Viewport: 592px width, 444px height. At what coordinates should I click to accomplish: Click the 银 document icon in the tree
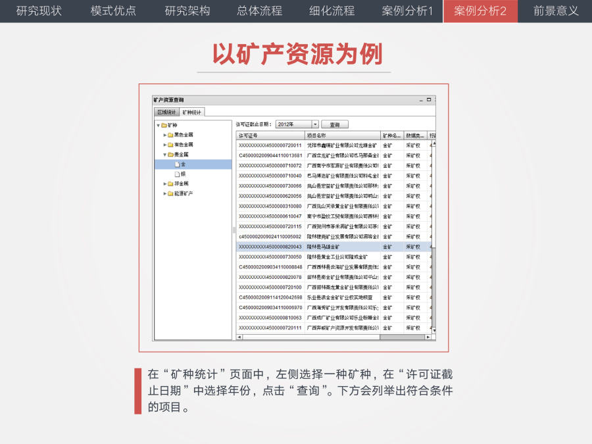tap(177, 173)
